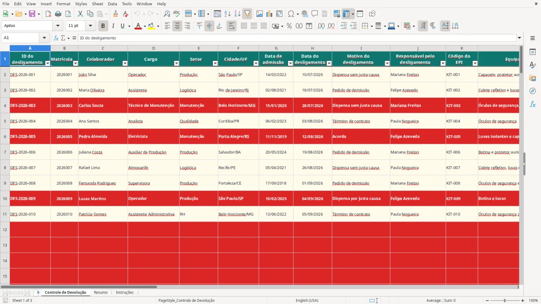Open filter dropdown for Motivo do desligamento
The width and height of the screenshot is (541, 304).
[387, 64]
